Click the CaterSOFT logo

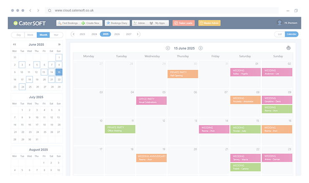coord(29,23)
